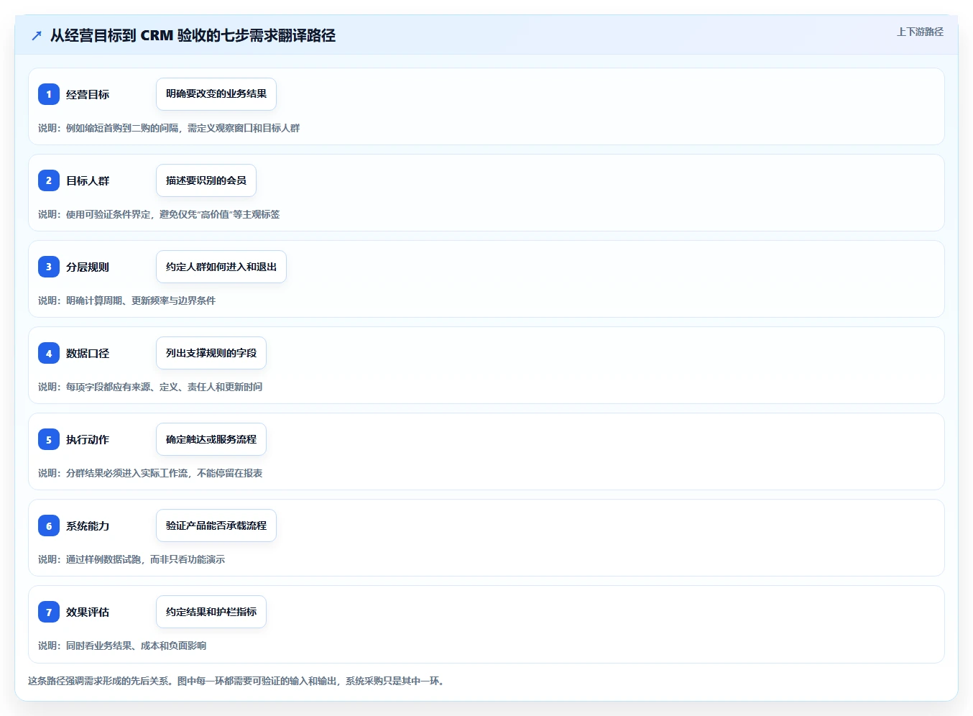Select step number 3 badge
This screenshot has height=716, width=973.
[49, 267]
